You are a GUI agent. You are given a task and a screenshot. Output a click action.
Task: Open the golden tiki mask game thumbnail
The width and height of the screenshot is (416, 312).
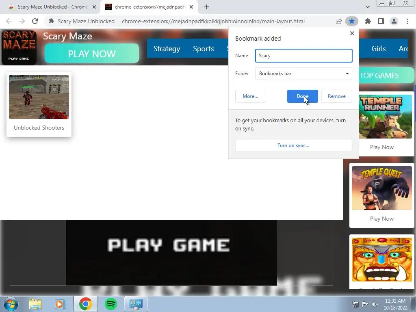click(x=382, y=260)
